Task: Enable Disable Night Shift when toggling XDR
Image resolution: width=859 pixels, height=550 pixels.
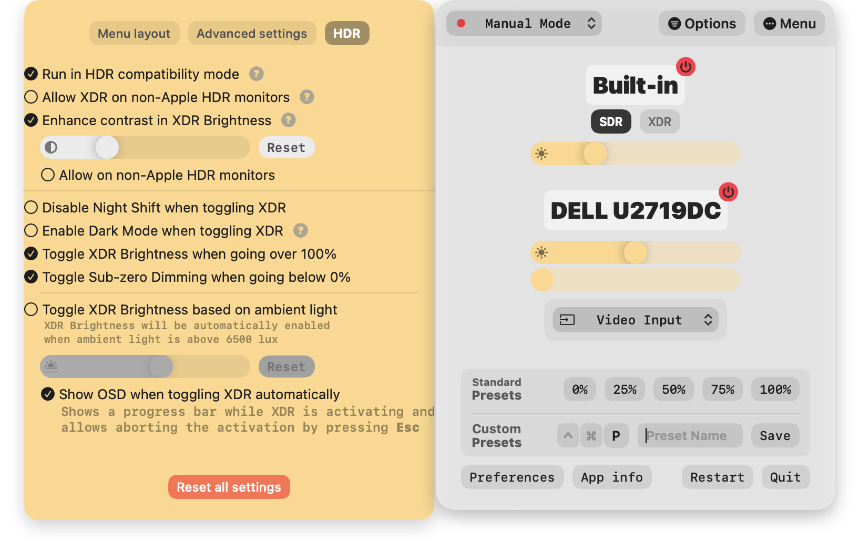Action: pyautogui.click(x=32, y=208)
